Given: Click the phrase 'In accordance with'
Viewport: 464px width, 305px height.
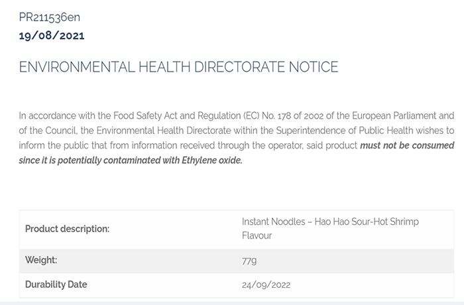Looking at the screenshot, I should click(52, 116).
